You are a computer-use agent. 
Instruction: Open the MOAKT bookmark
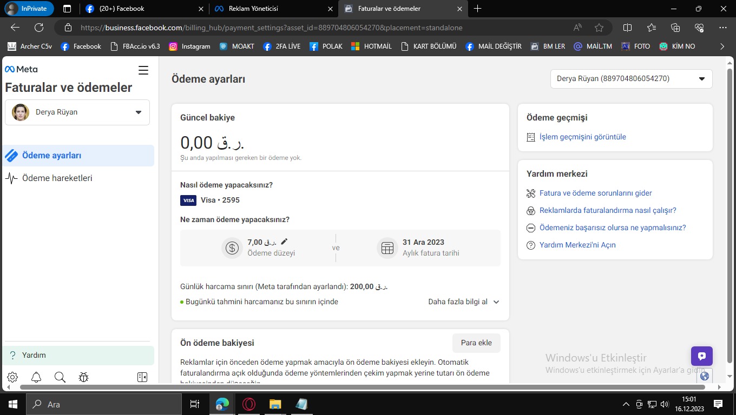(x=236, y=46)
